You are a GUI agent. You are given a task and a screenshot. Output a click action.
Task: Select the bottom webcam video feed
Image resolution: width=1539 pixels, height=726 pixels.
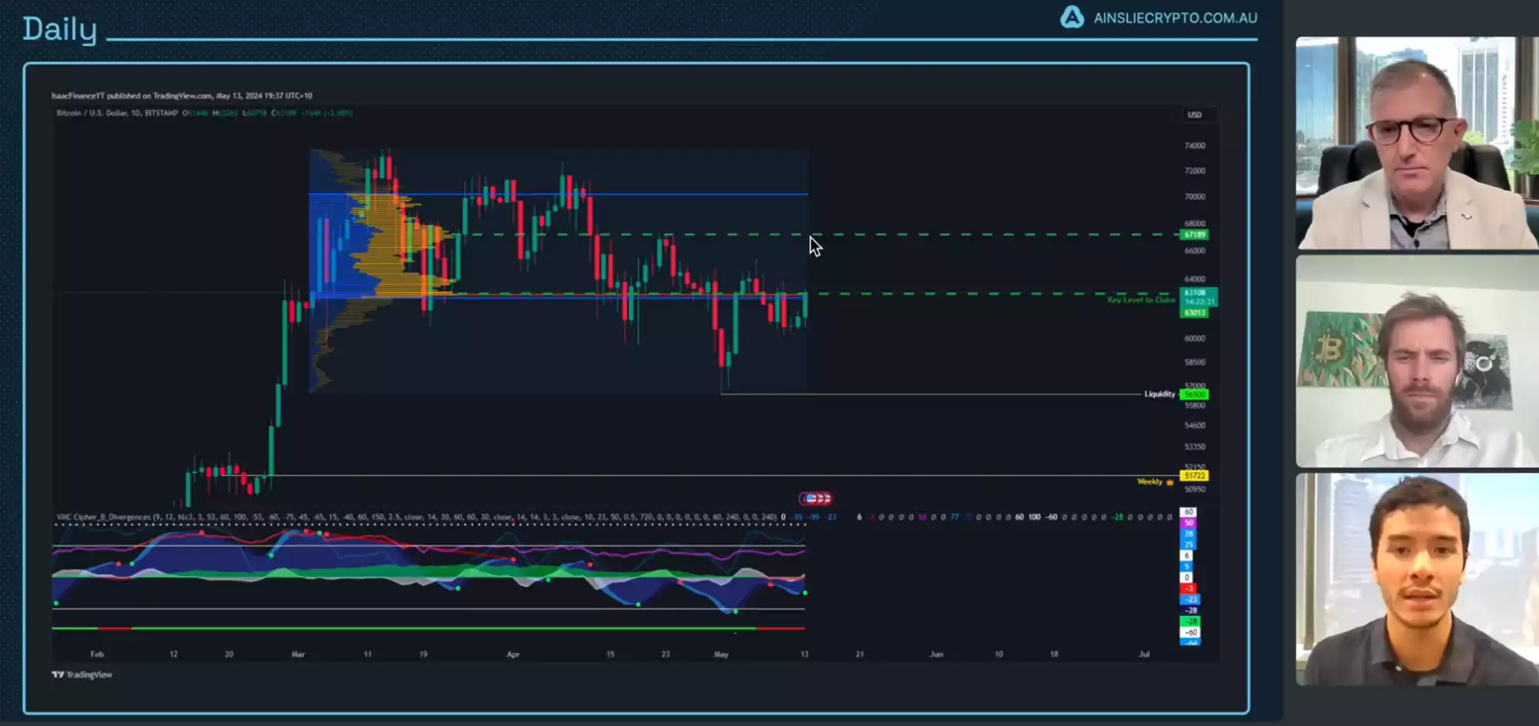[1416, 579]
